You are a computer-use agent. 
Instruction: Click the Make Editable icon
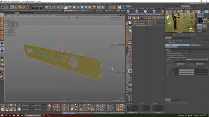point(2,15)
